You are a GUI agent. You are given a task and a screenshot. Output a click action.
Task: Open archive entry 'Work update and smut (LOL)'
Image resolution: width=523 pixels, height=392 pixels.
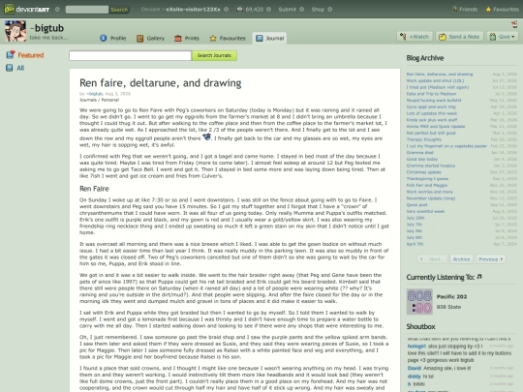tap(435, 80)
